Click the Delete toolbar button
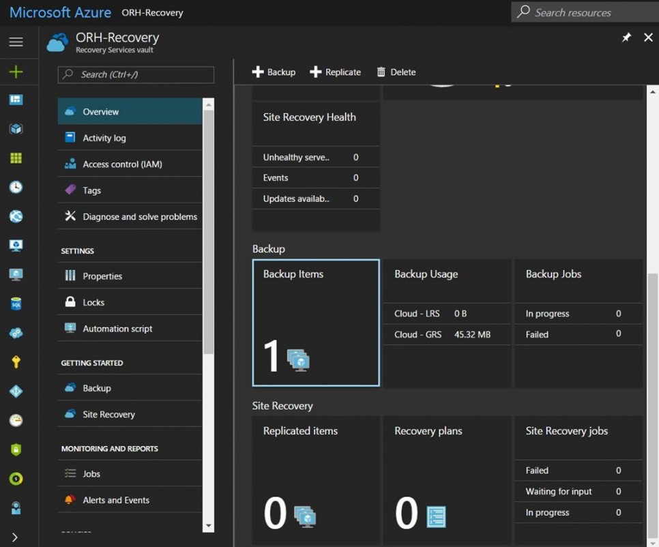The height and width of the screenshot is (547, 659). point(396,72)
